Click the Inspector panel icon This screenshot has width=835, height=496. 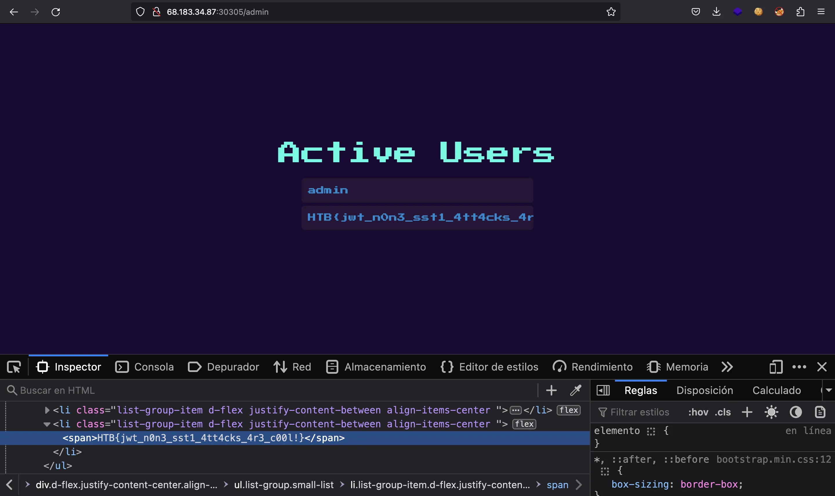point(42,367)
